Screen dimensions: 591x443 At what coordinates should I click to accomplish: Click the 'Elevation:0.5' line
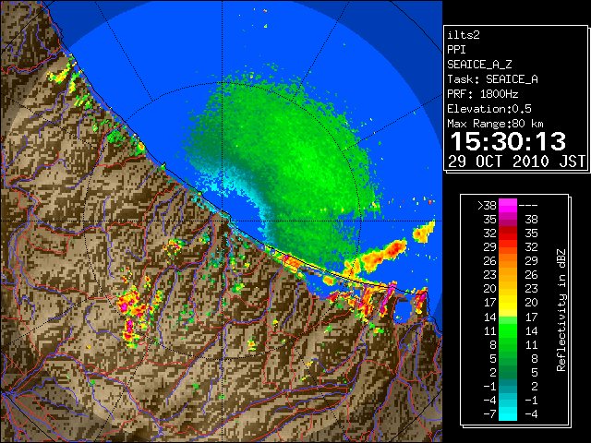(x=489, y=109)
